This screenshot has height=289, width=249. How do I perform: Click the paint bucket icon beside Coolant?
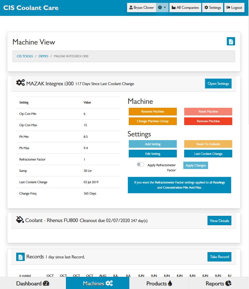click(x=20, y=220)
